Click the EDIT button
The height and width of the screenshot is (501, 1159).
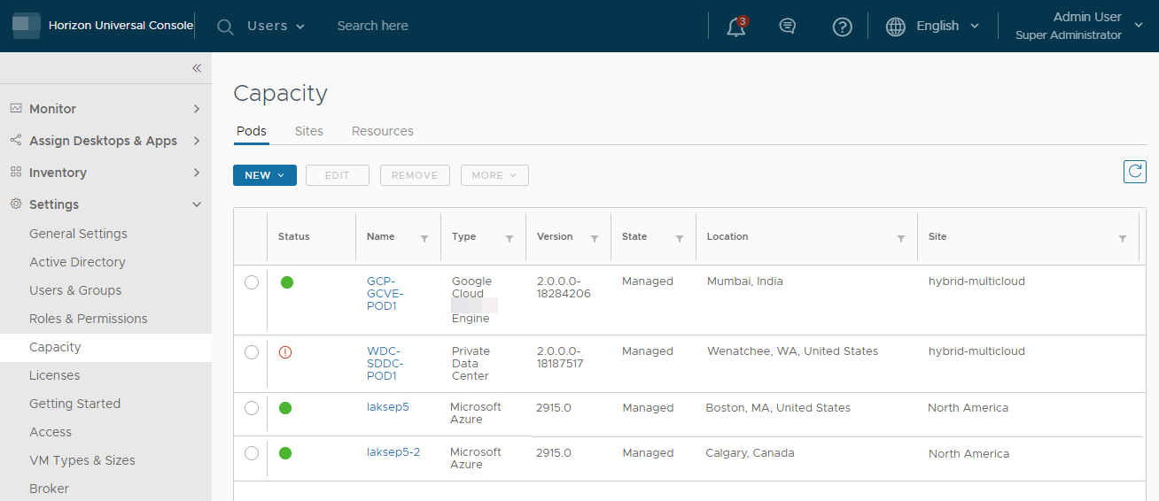click(x=338, y=175)
